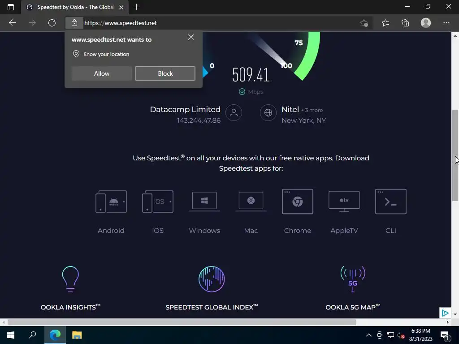Viewport: 459px width, 344px height.
Task: Click the horizontal scrollbar thumb
Action: 182,322
